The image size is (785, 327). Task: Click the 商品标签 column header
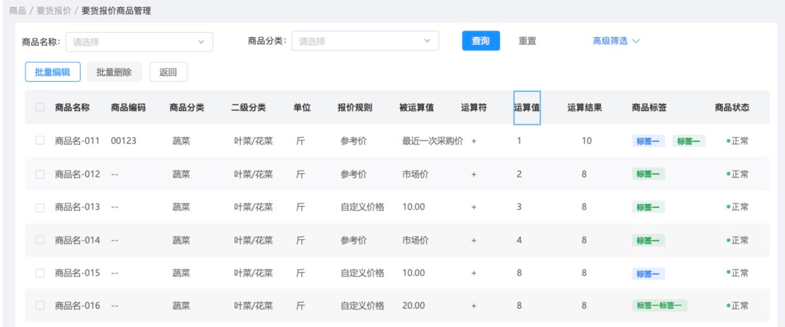(x=649, y=107)
